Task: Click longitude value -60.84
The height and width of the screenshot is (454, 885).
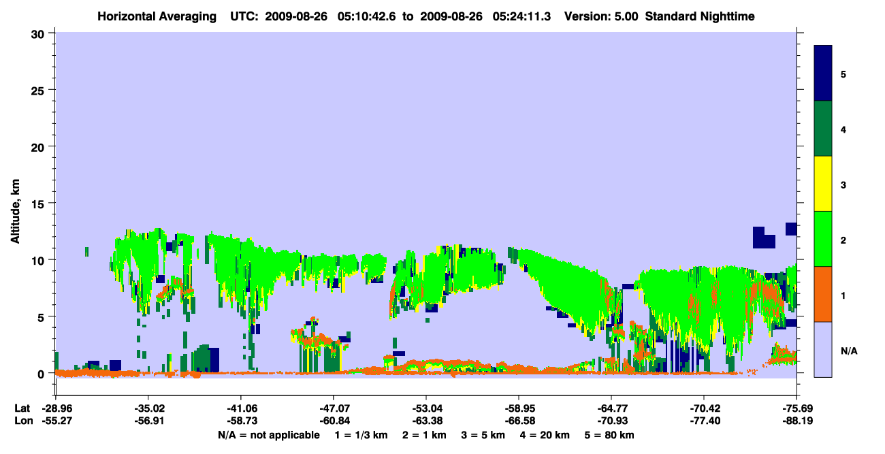Action: click(x=333, y=421)
